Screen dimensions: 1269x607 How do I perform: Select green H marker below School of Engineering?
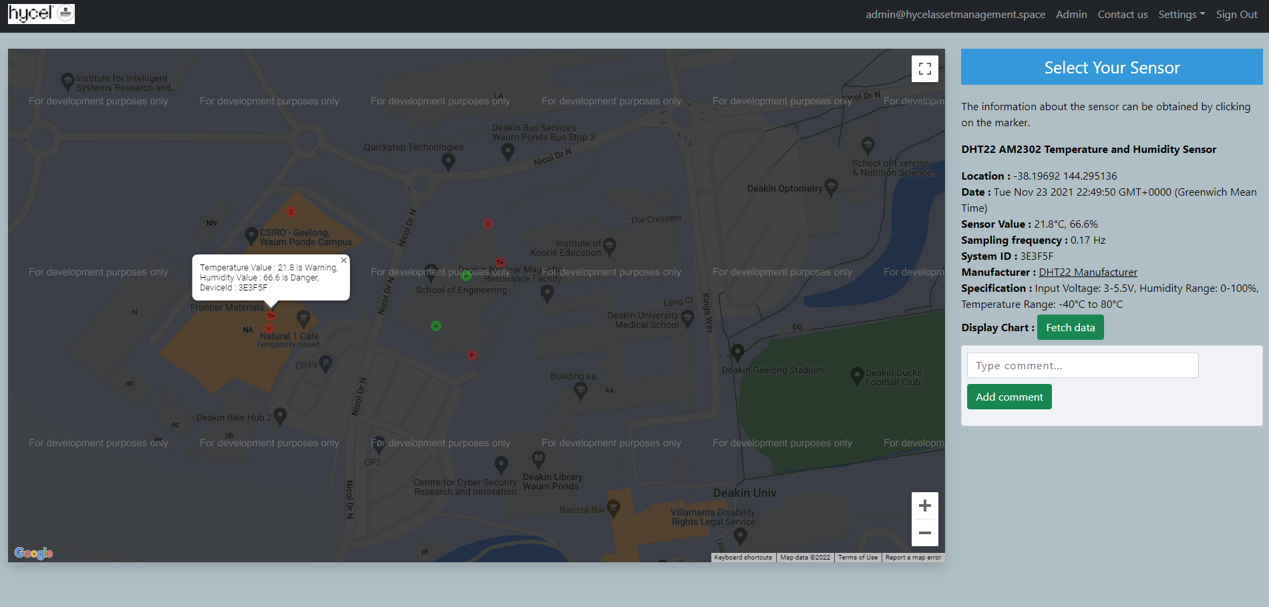436,326
